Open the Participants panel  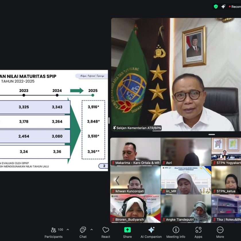(53, 232)
